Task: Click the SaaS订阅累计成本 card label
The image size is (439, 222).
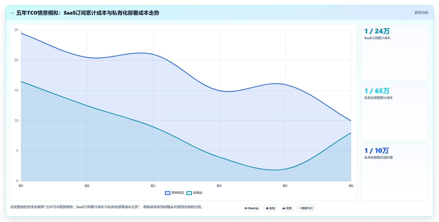Action: (377, 38)
